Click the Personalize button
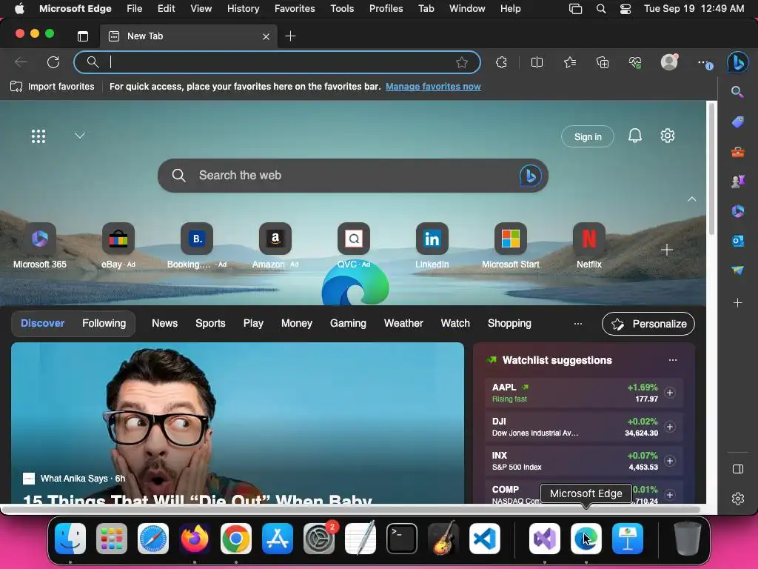This screenshot has width=758, height=569. tap(648, 324)
